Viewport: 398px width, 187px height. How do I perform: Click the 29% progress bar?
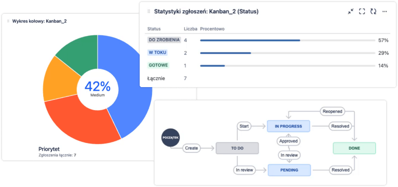(x=288, y=53)
